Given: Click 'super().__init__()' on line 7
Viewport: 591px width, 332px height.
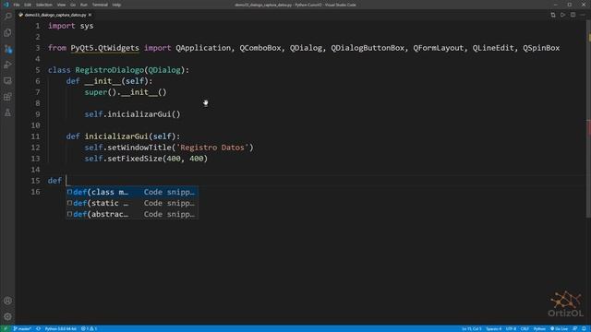Looking at the screenshot, I should coord(126,92).
